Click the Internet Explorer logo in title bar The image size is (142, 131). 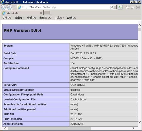(3, 2)
